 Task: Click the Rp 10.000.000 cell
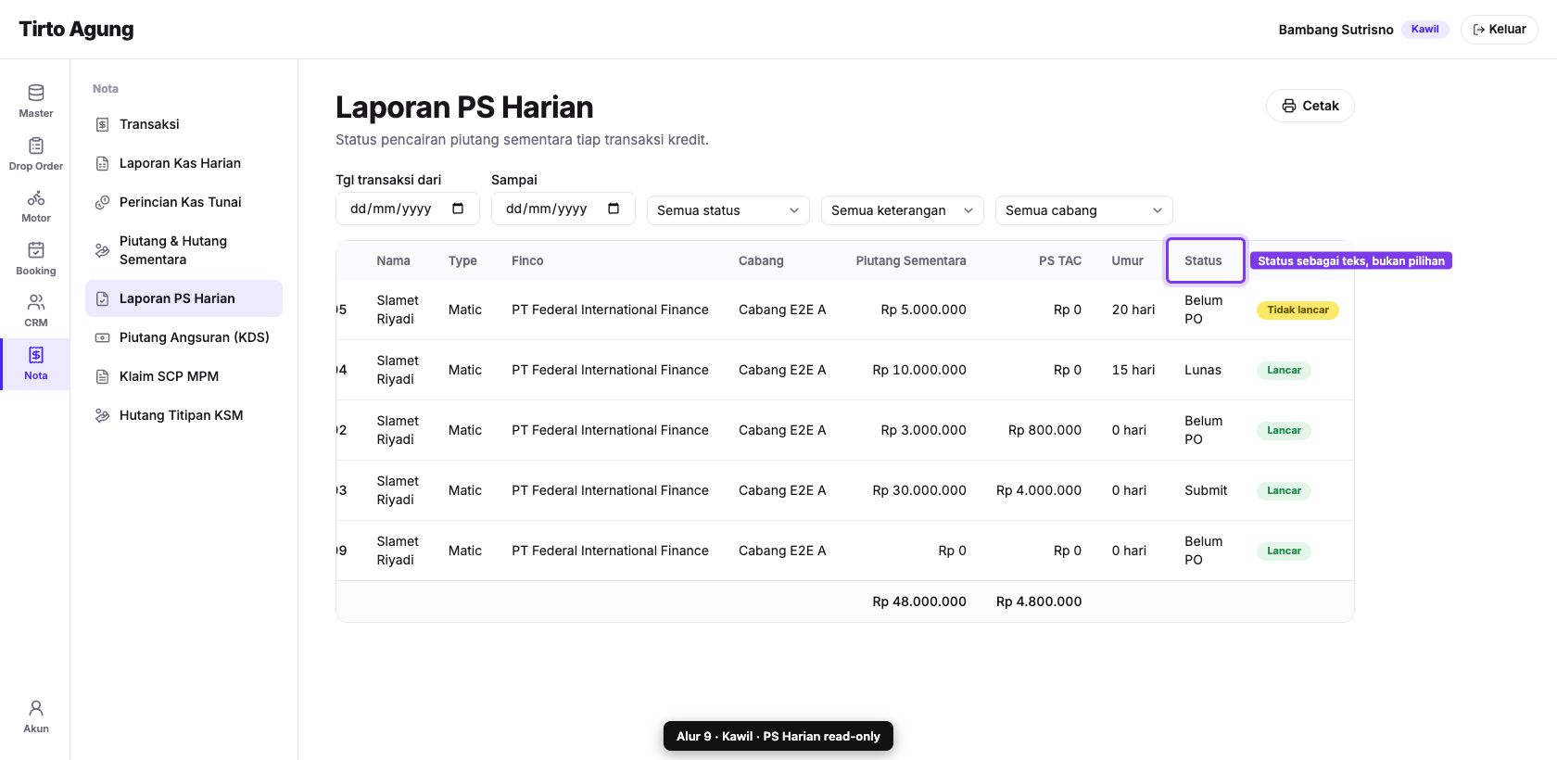(919, 370)
